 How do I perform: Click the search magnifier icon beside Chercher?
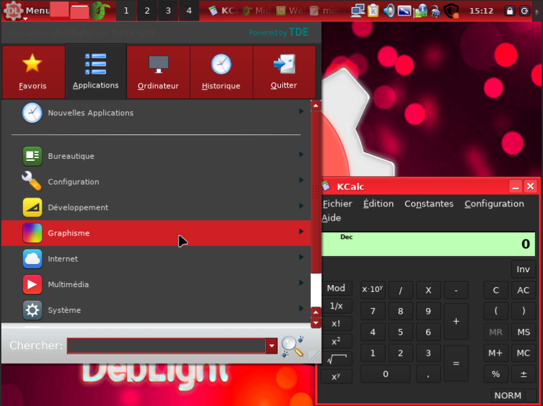coord(292,346)
